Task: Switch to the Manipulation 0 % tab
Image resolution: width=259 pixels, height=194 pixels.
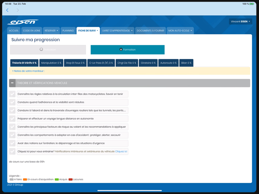Action: (51, 63)
